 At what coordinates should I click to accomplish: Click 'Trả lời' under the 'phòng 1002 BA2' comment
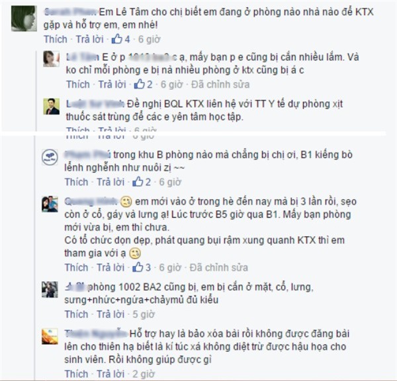(x=110, y=314)
